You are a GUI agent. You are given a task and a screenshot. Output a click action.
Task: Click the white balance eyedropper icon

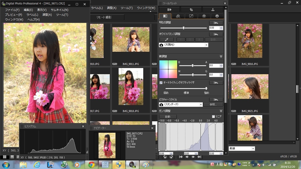(x=166, y=39)
